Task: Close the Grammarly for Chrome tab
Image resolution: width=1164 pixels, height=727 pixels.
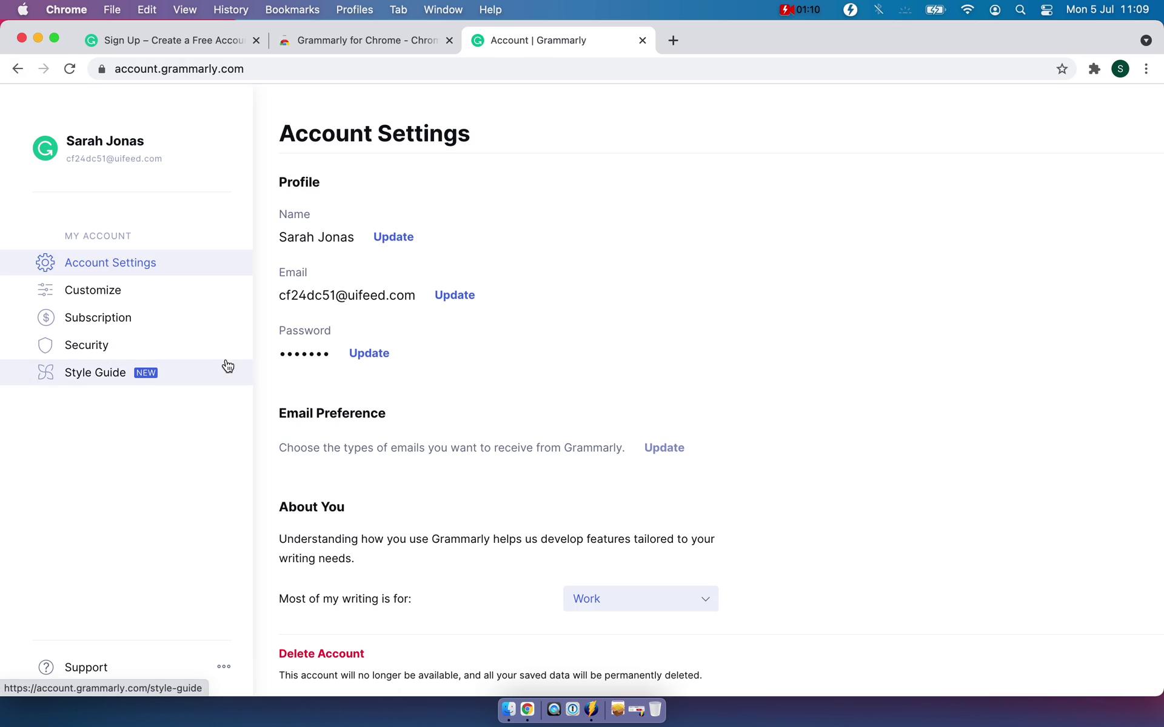Action: pyautogui.click(x=449, y=41)
